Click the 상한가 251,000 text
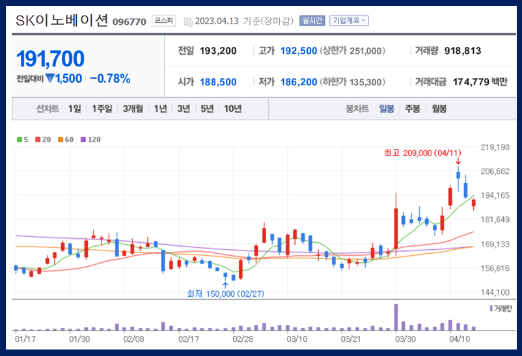This screenshot has height=356, width=522. point(353,51)
